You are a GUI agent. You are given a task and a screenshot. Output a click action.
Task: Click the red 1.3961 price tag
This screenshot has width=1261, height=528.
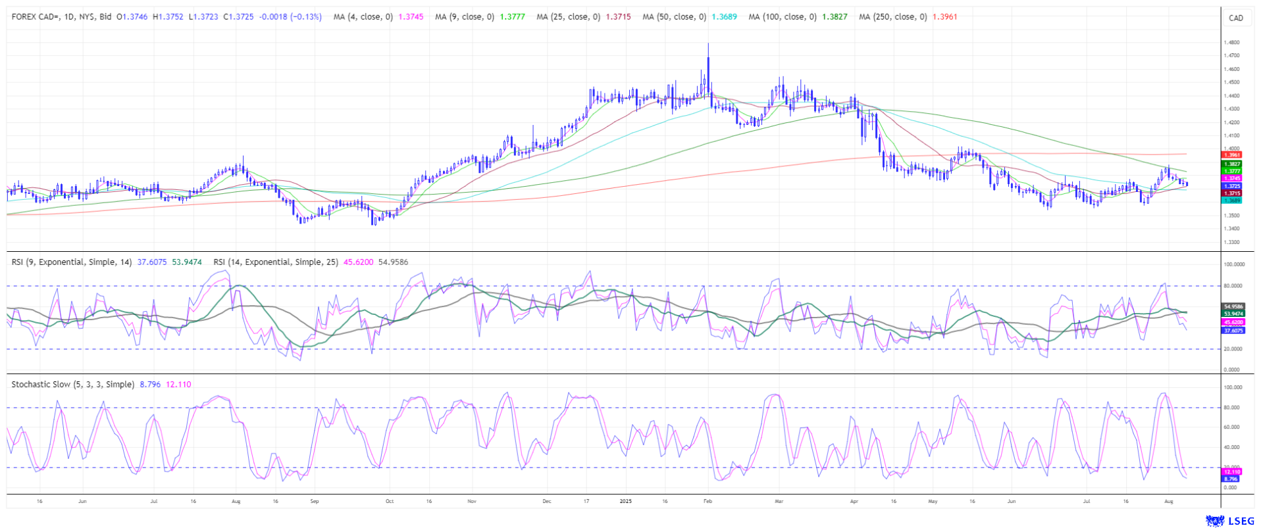pos(1231,155)
